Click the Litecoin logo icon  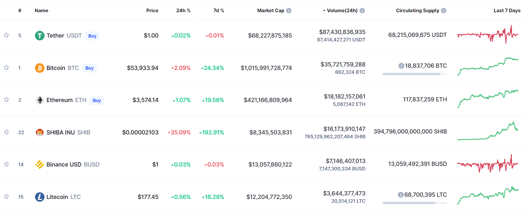39,197
